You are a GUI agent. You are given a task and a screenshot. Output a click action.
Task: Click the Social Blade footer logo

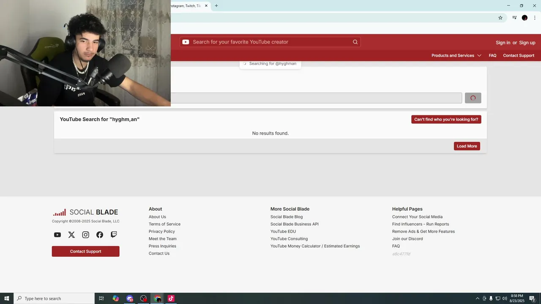85,212
